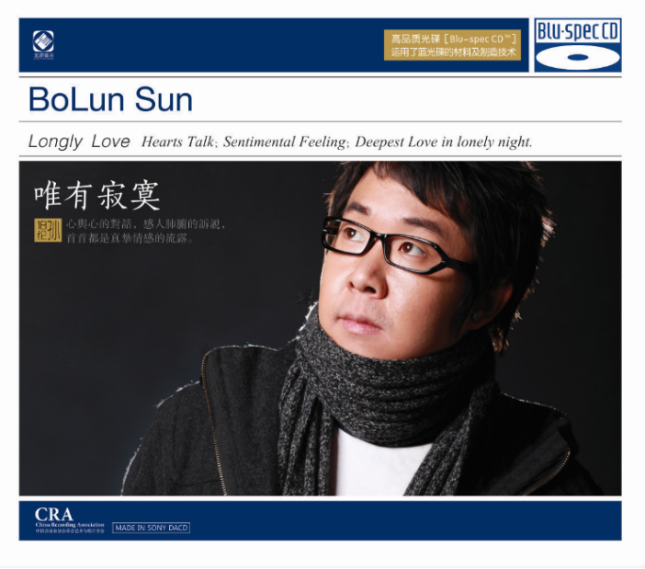Click the gold Blu-spec CD description banner
645x569 pixels.
(x=452, y=45)
